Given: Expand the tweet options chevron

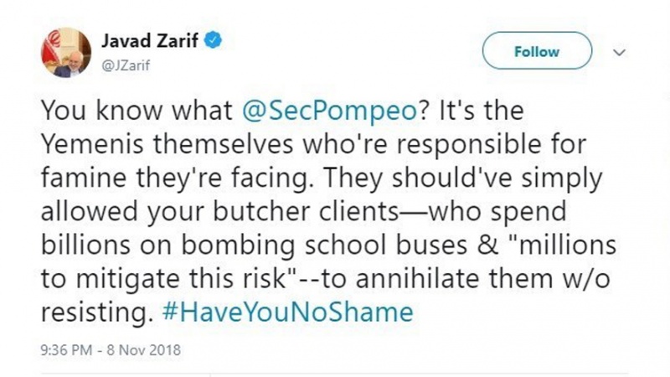Looking at the screenshot, I should click(x=620, y=51).
